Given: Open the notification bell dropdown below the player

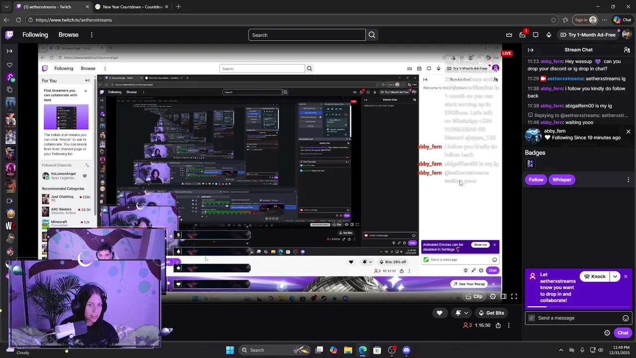Looking at the screenshot, I should 462,313.
